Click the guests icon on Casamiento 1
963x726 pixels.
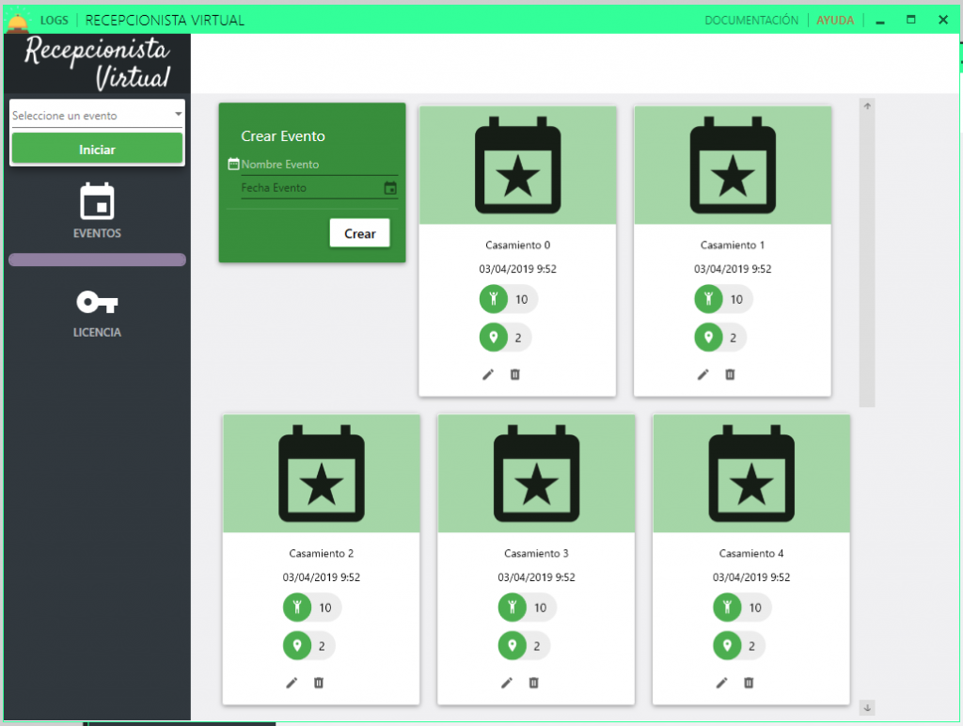point(708,299)
